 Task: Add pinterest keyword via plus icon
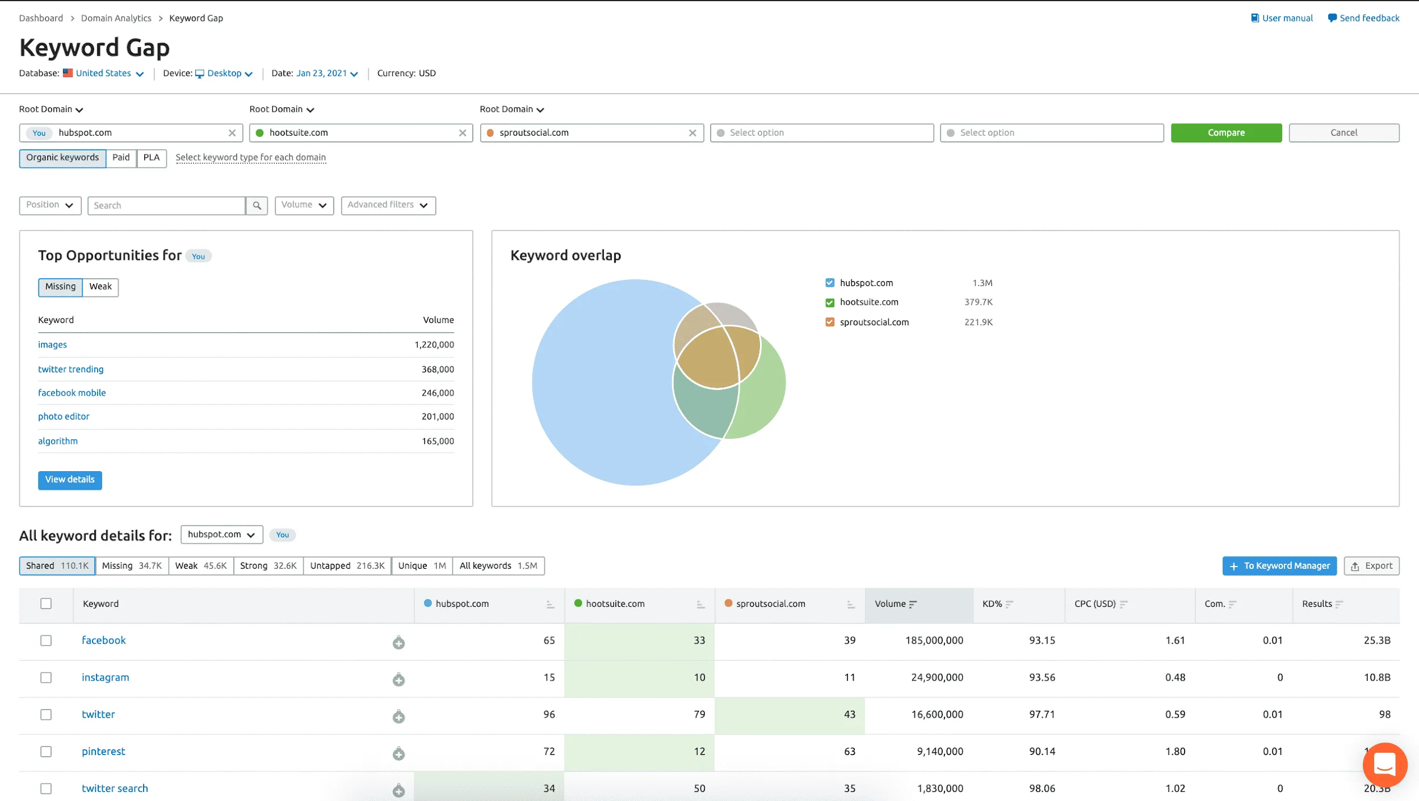tap(398, 753)
